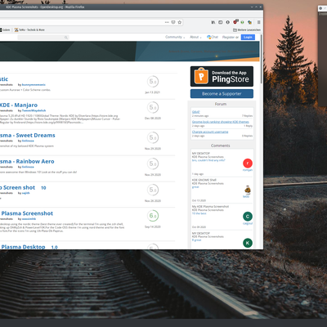This screenshot has width=327, height=327.
Task: Open the 'Plasma Screenshot' entry title
Action: click(26, 213)
